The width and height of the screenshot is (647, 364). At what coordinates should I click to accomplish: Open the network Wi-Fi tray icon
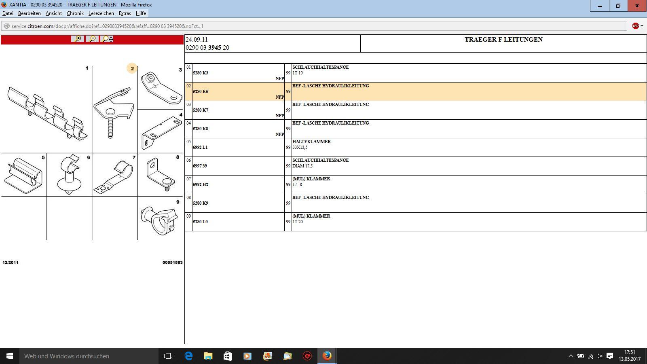[590, 356]
